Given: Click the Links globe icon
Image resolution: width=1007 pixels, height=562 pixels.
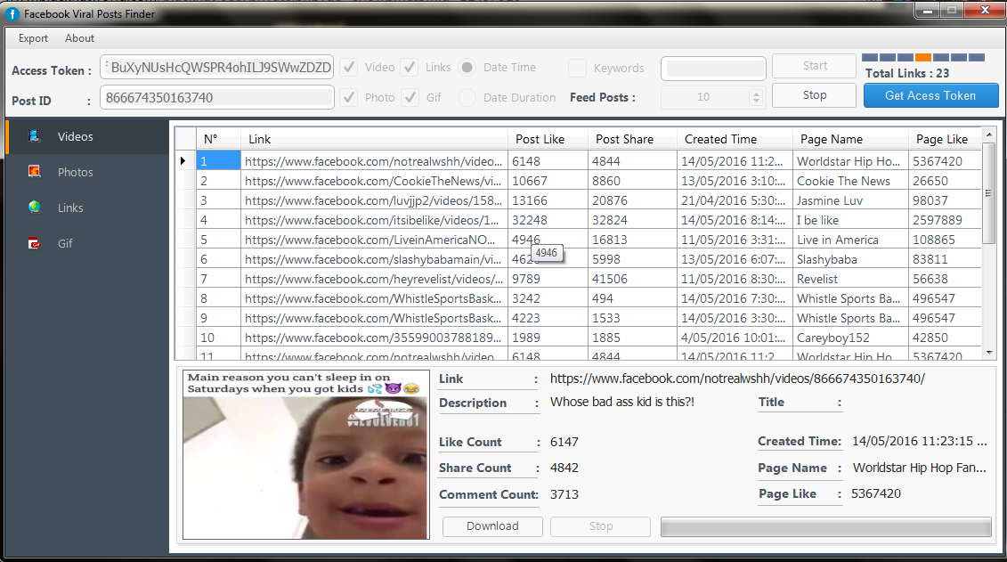Looking at the screenshot, I should [34, 207].
